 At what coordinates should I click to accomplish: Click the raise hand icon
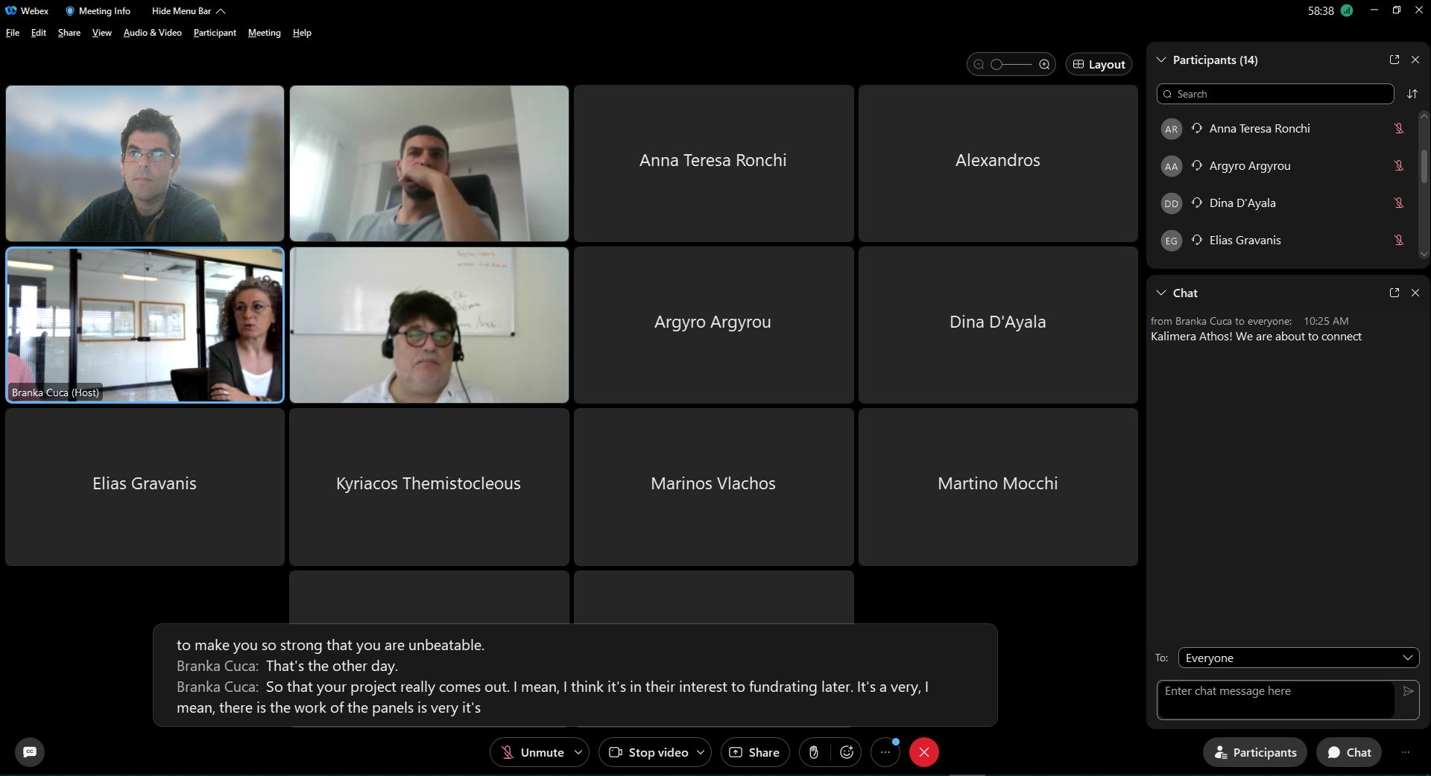click(814, 752)
